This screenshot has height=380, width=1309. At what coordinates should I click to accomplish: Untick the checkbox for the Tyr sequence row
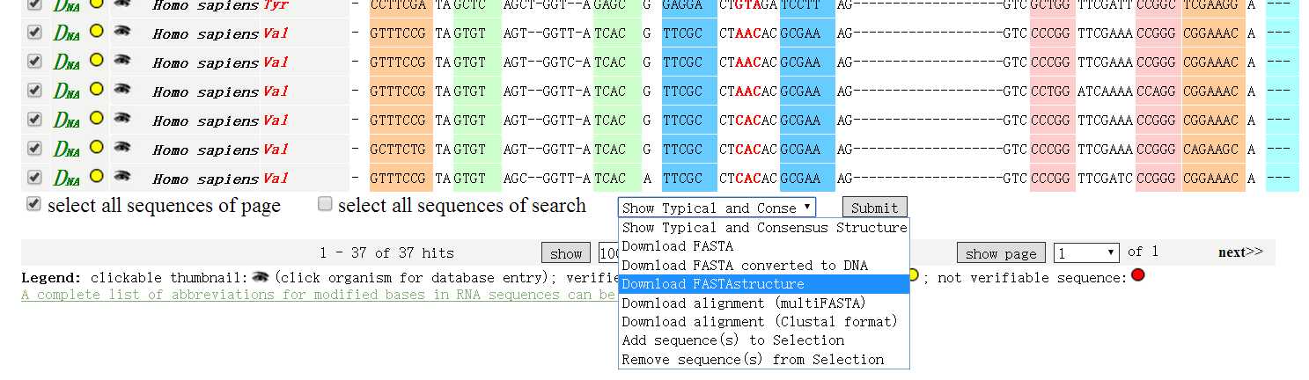click(34, 4)
